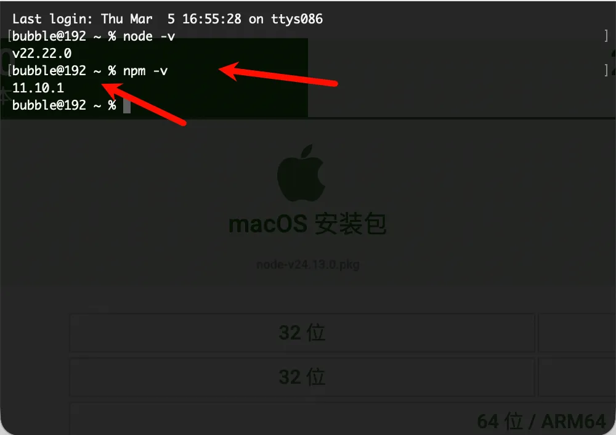Click the red arrow pointing at npm -v
The width and height of the screenshot is (616, 435).
pyautogui.click(x=278, y=73)
